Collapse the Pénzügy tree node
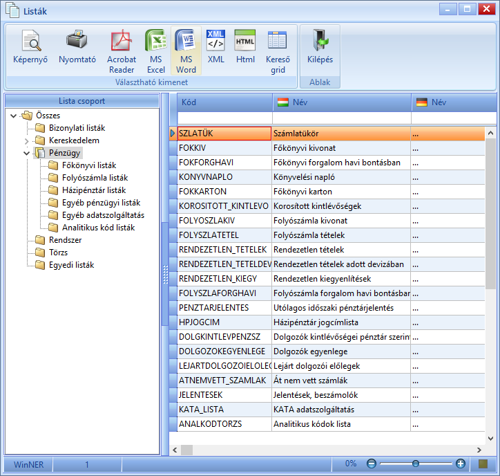 [26, 153]
